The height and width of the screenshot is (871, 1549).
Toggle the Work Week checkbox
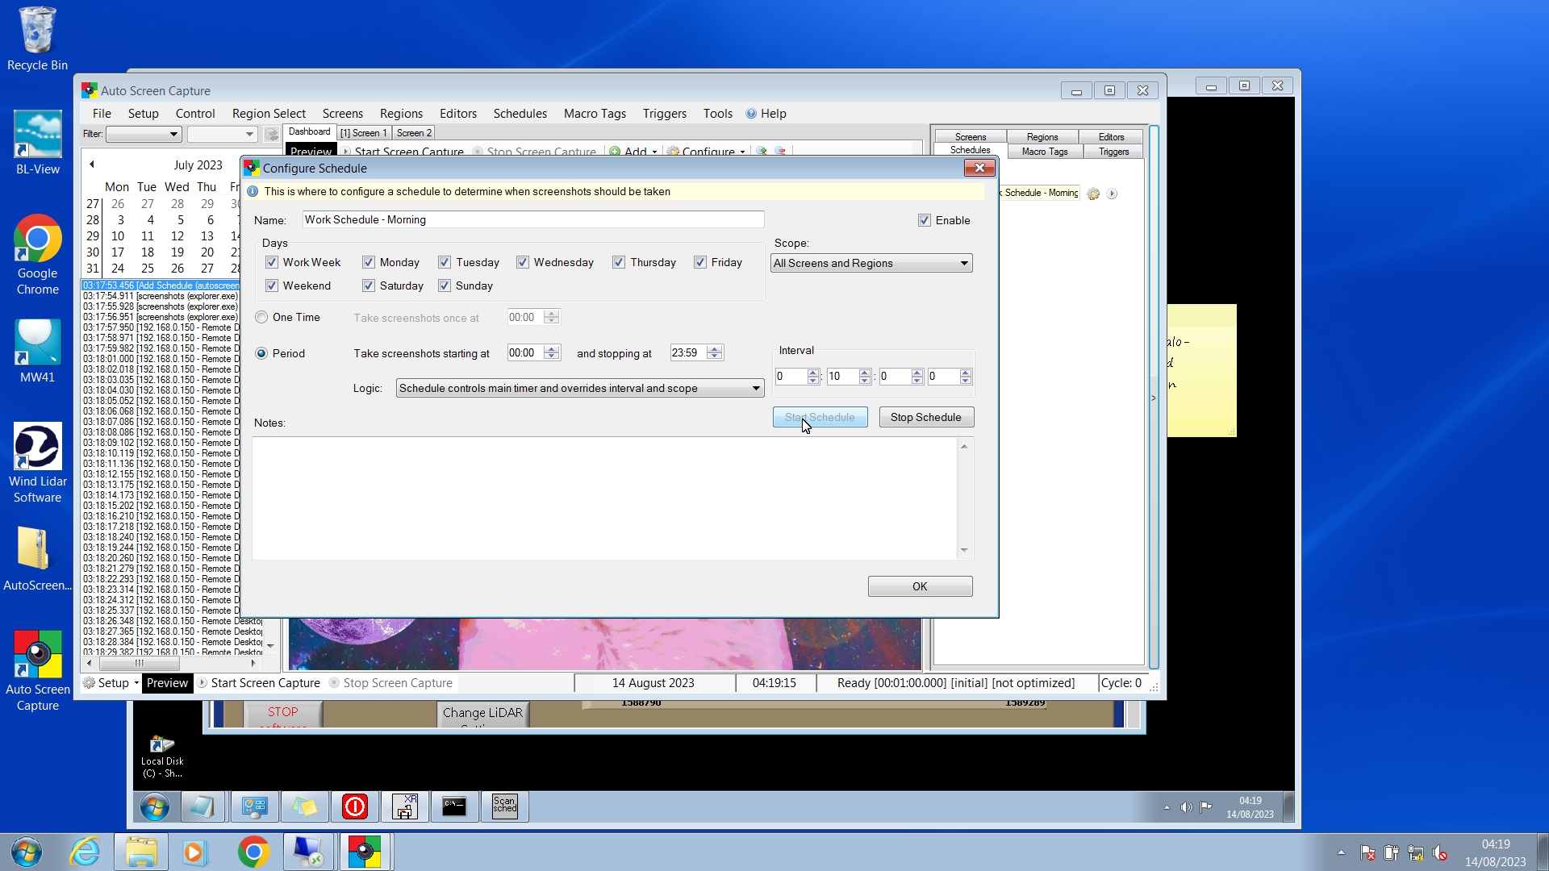pyautogui.click(x=272, y=262)
